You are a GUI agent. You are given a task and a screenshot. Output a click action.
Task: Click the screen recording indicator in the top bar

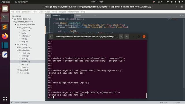click(x=154, y=2)
